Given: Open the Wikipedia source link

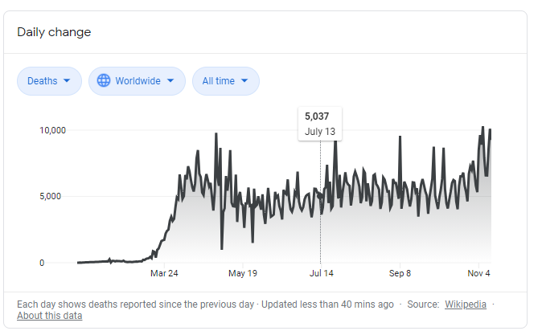Looking at the screenshot, I should click(x=466, y=304).
